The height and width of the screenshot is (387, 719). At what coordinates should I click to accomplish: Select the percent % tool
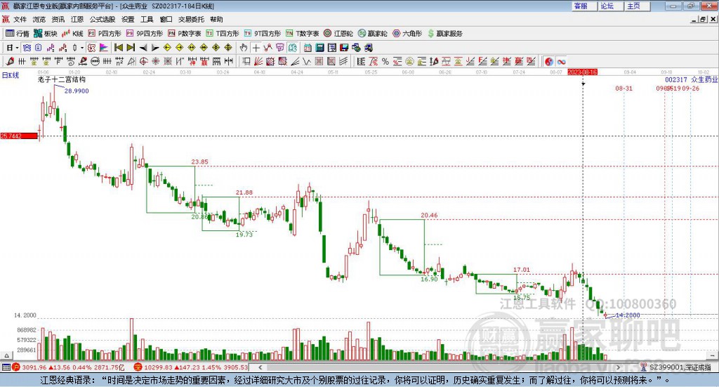coord(385,61)
